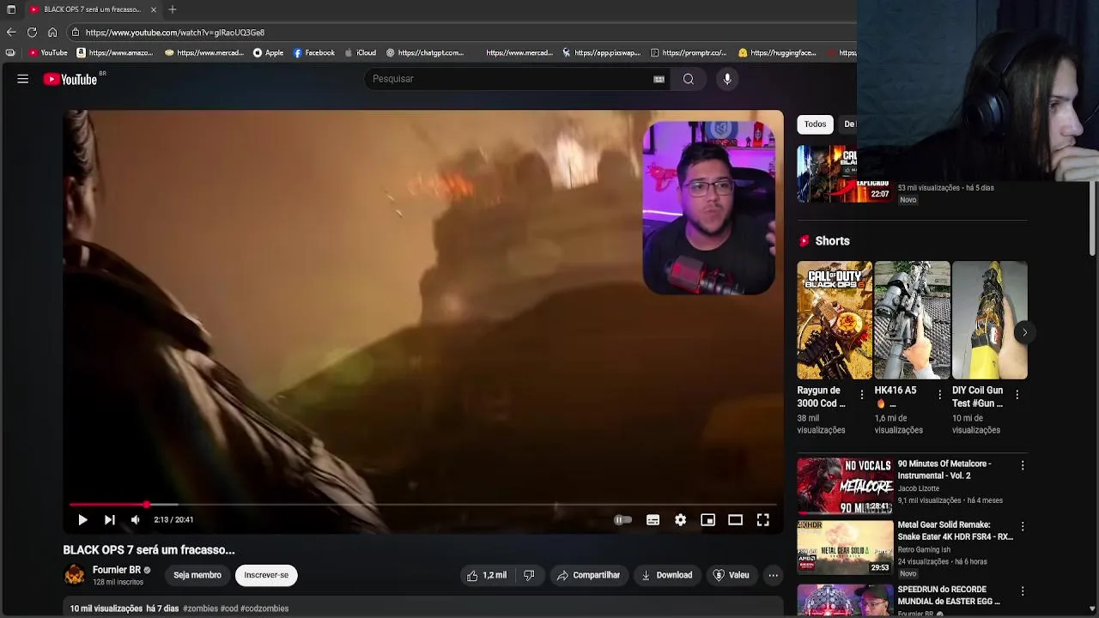Open options for SPEEDRUN do RECORDE video
The height and width of the screenshot is (618, 1099).
pos(1022,591)
